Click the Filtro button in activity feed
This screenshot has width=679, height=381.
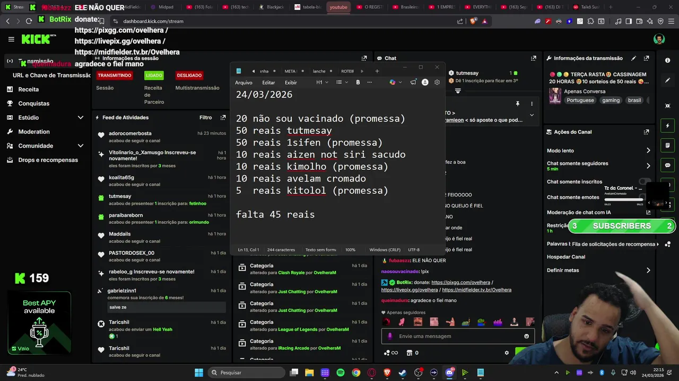[x=205, y=117]
